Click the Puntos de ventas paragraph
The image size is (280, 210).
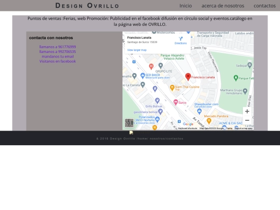click(140, 21)
